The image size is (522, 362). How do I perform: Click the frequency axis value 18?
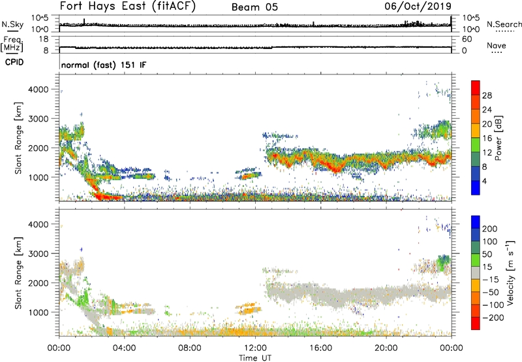[x=44, y=39]
